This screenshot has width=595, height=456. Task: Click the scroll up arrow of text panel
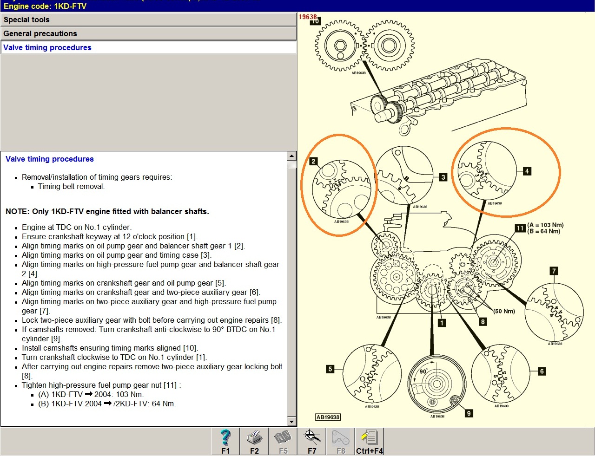click(x=292, y=156)
